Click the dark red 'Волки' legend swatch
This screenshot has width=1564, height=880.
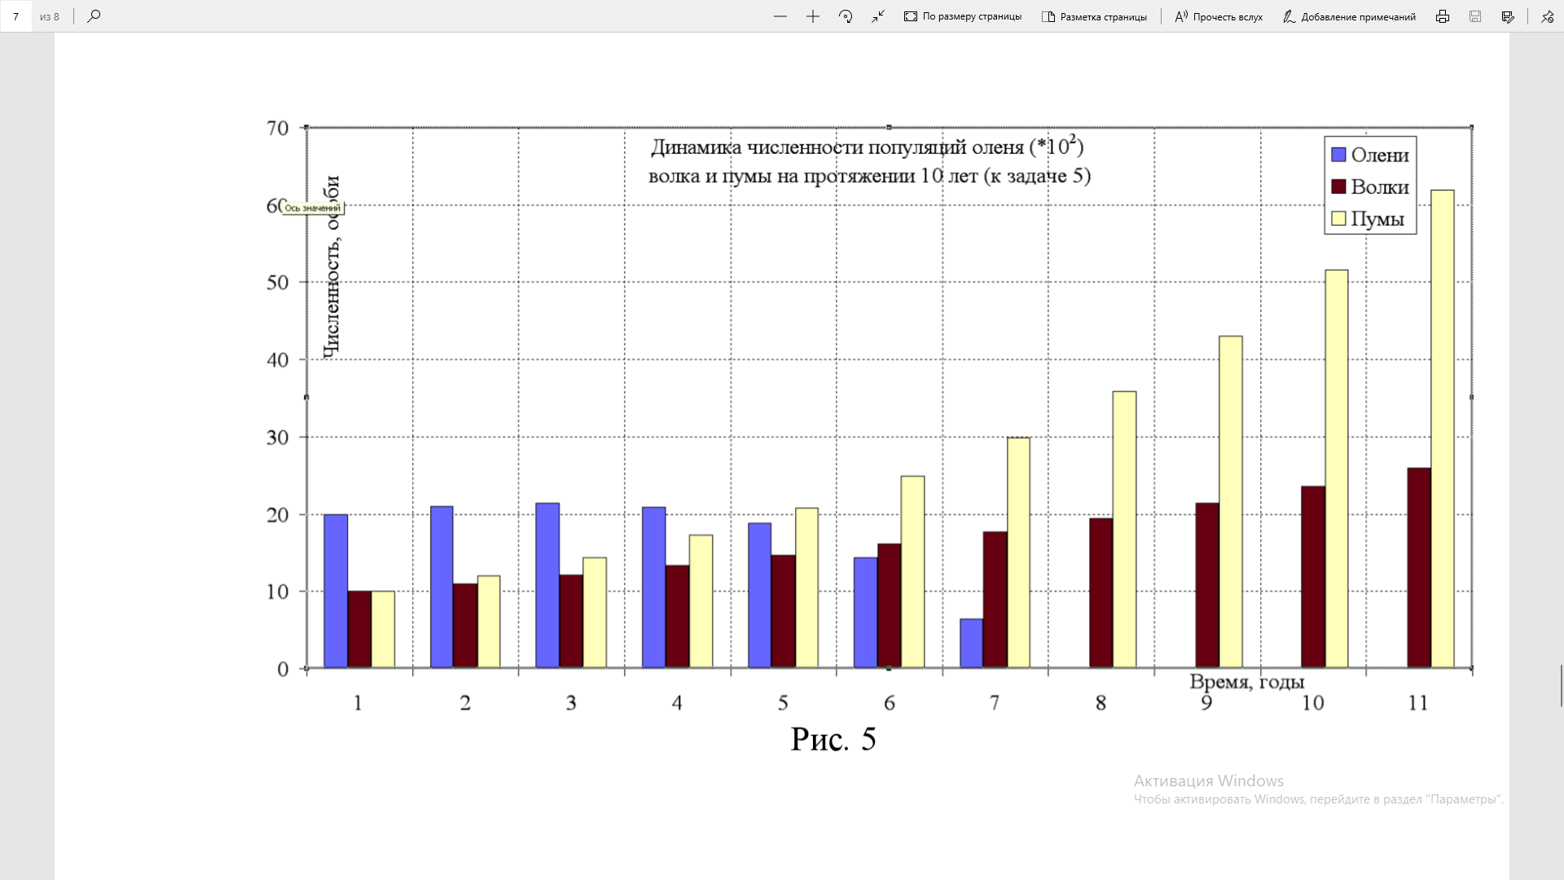click(1338, 187)
